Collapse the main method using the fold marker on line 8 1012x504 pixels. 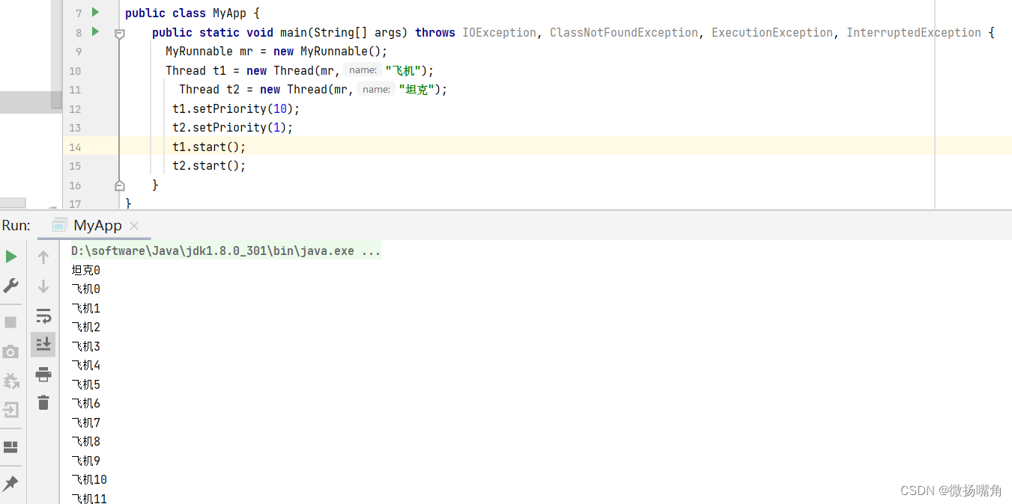click(119, 34)
